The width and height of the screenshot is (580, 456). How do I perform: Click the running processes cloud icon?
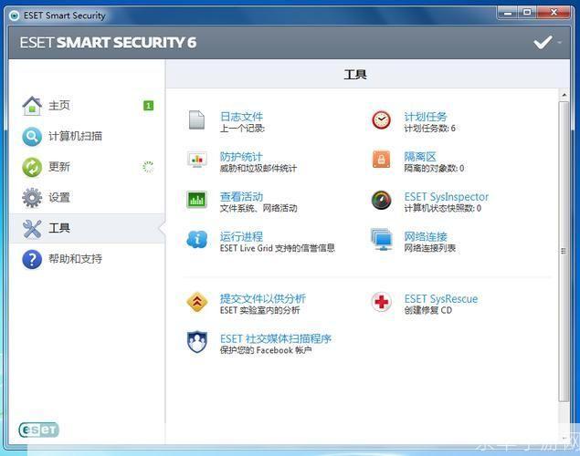point(196,240)
